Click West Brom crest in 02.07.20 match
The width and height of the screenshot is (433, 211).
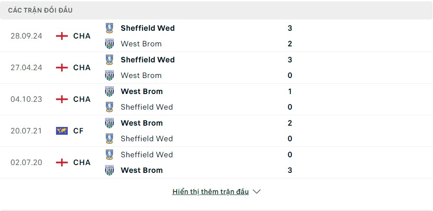tap(109, 170)
